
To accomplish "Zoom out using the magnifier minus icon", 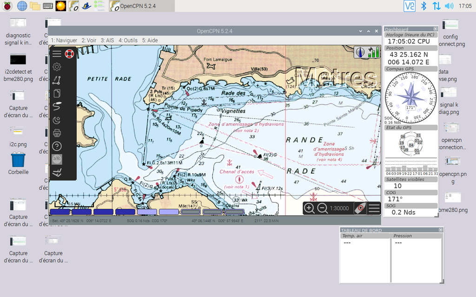I will [x=323, y=208].
